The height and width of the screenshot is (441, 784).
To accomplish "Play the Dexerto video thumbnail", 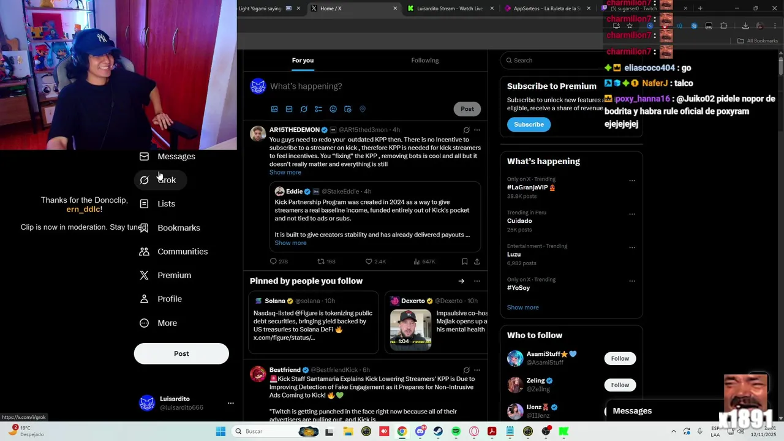I will click(411, 330).
